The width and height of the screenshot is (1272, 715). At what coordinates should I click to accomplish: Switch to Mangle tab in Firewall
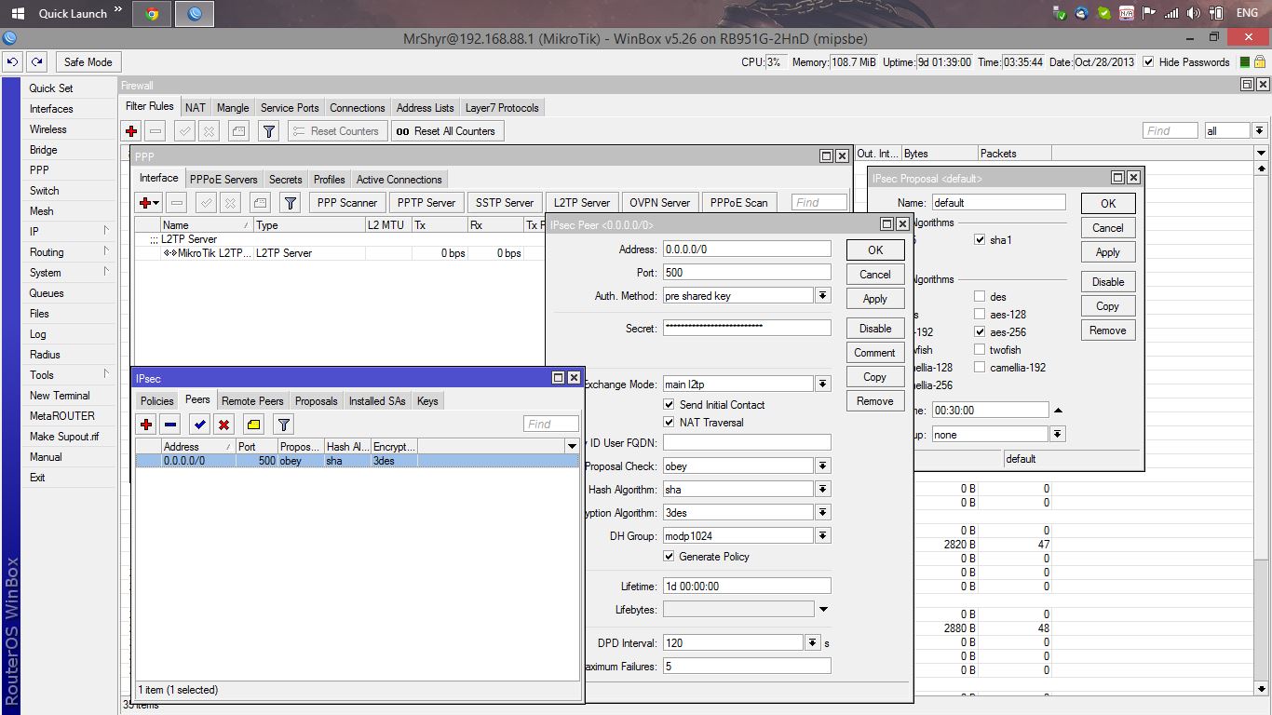point(233,108)
